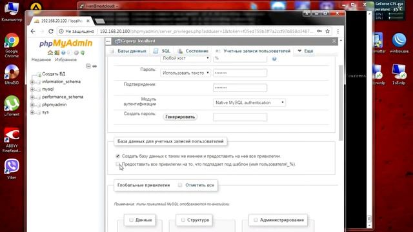Open phpMyAdmin documentation blue icon
Image resolution: width=413 pixels, height=232 pixels.
coord(63,53)
